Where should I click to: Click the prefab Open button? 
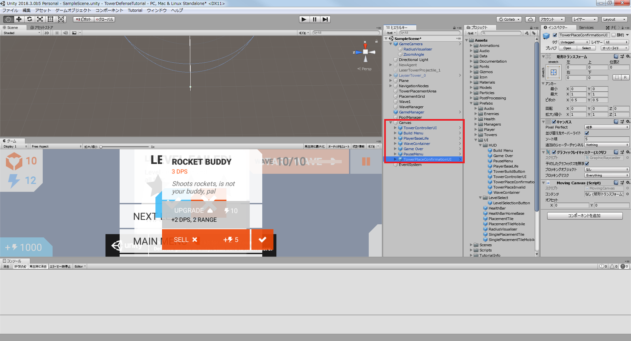[567, 48]
